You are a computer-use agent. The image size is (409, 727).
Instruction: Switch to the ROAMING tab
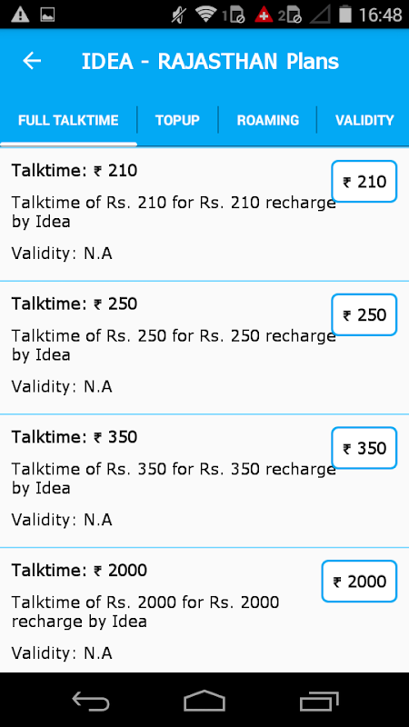pyautogui.click(x=268, y=120)
